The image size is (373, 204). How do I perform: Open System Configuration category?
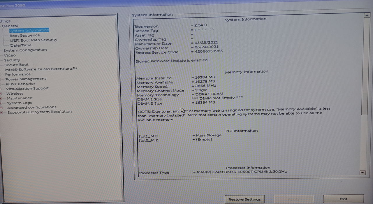click(x=25, y=50)
